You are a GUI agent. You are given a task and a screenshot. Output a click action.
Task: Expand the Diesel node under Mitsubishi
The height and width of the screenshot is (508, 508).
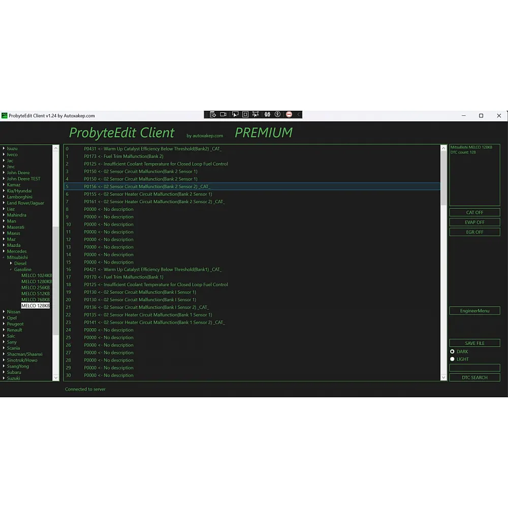point(11,264)
